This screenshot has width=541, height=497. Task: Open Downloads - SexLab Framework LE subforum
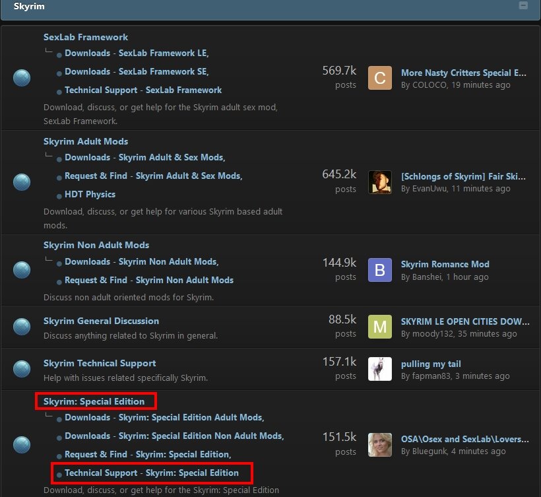(137, 53)
